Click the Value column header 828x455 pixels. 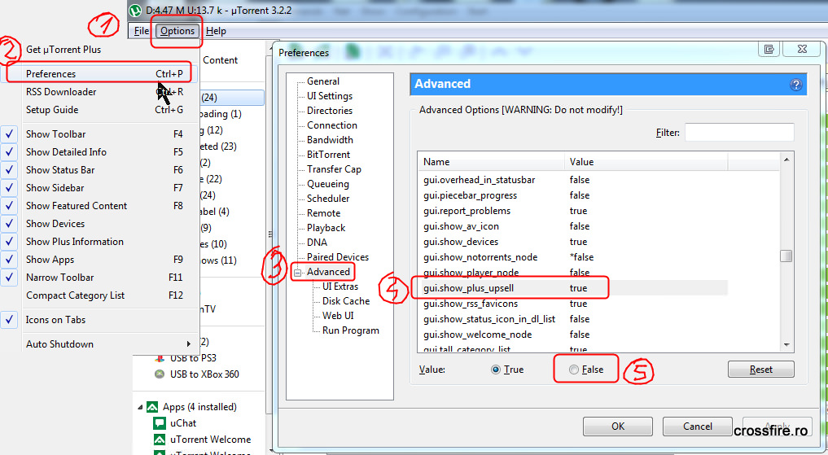click(x=646, y=162)
